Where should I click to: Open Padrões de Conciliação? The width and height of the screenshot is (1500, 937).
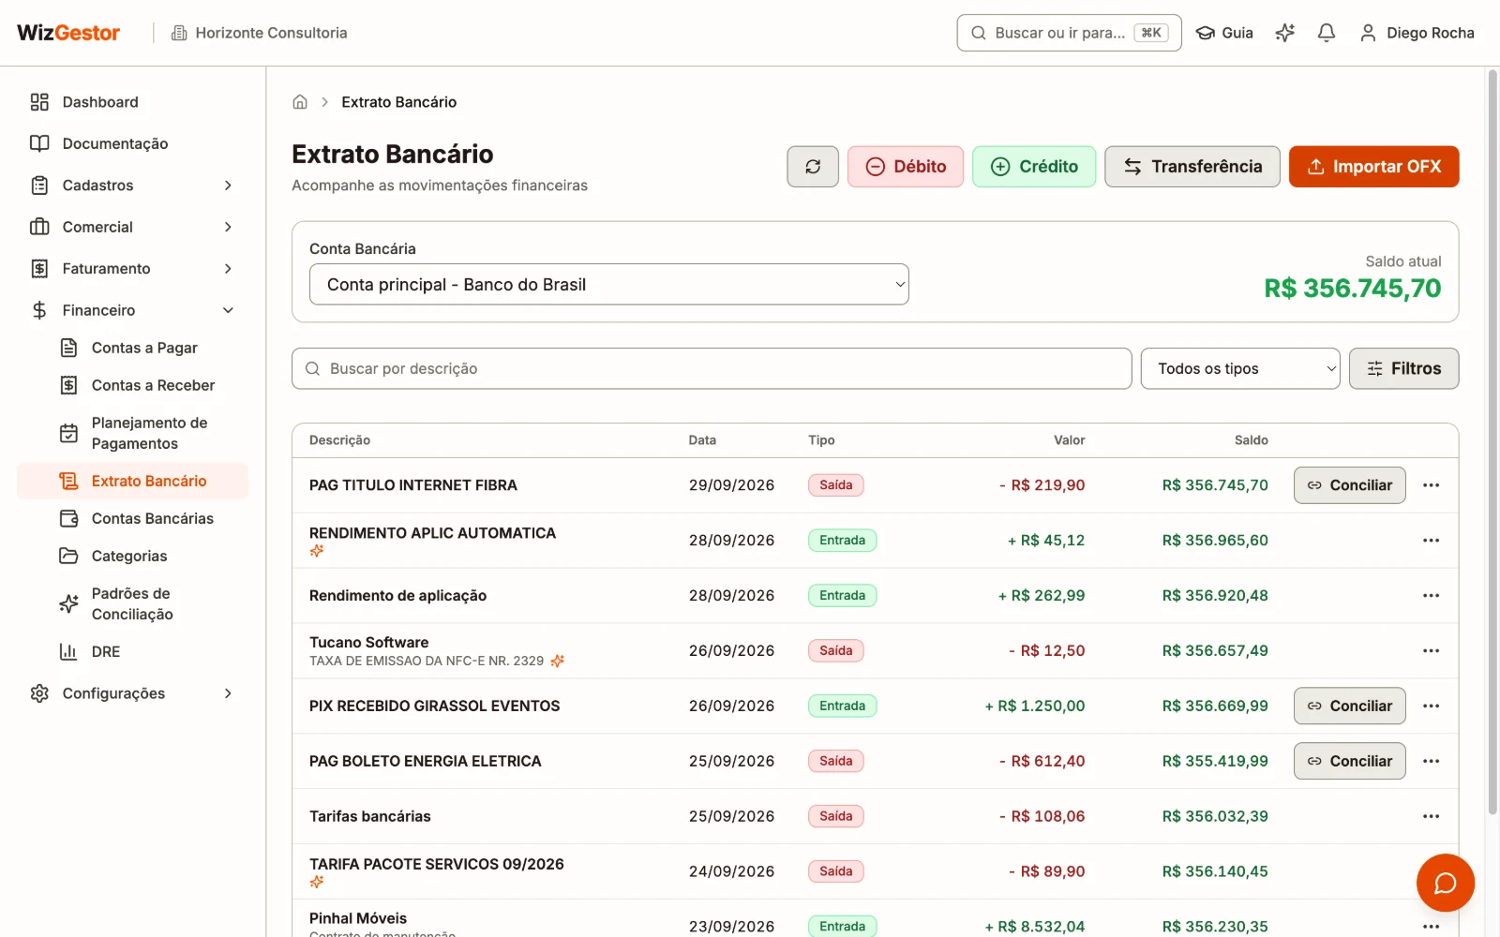click(x=132, y=604)
